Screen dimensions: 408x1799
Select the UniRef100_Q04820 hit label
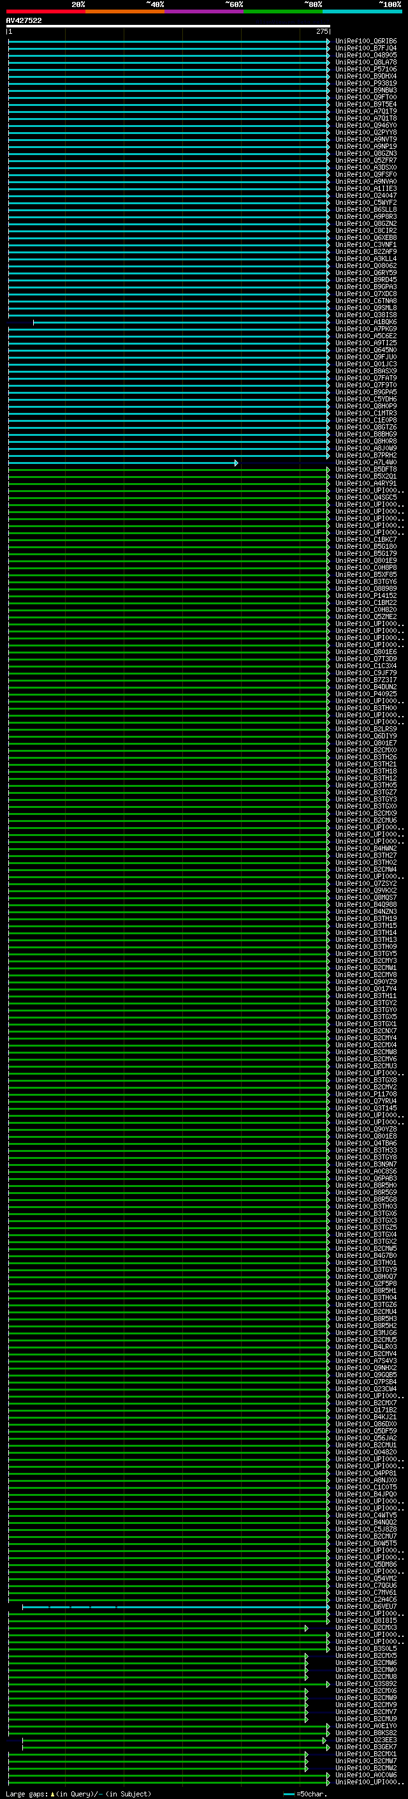365,1452
